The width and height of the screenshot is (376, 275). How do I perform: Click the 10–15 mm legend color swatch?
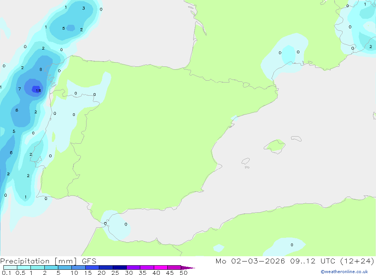(x=79, y=267)
